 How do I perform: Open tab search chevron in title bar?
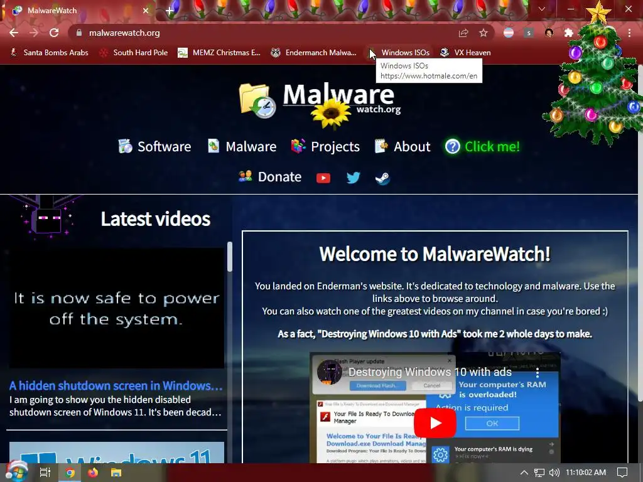pos(542,9)
